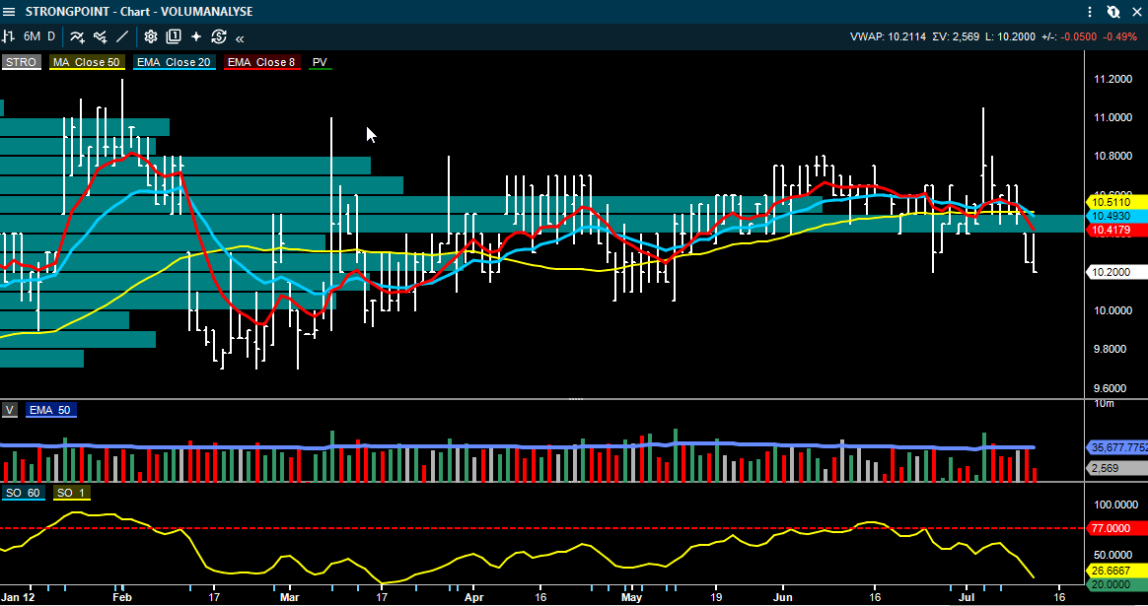Click the numbered layout pages icon
This screenshot has width=1148, height=606.
coord(174,35)
